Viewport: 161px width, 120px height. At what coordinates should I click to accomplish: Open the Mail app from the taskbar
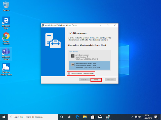pyautogui.click(x=100, y=117)
